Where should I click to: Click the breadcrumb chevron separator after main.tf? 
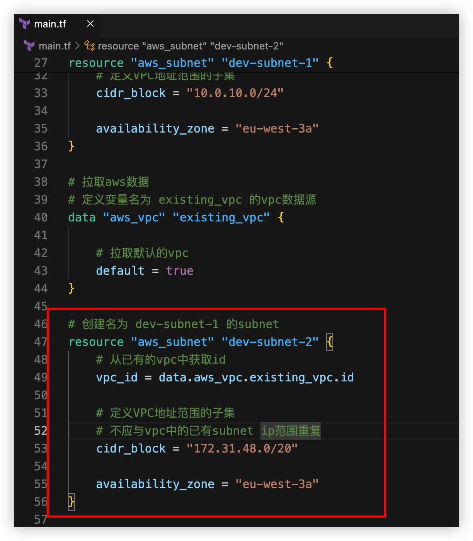pos(78,46)
